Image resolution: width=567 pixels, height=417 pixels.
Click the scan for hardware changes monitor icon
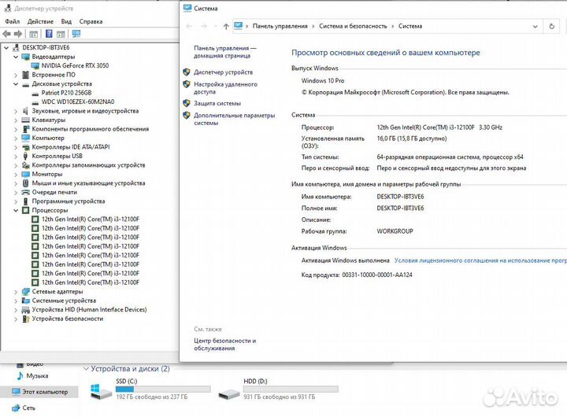tap(76, 34)
